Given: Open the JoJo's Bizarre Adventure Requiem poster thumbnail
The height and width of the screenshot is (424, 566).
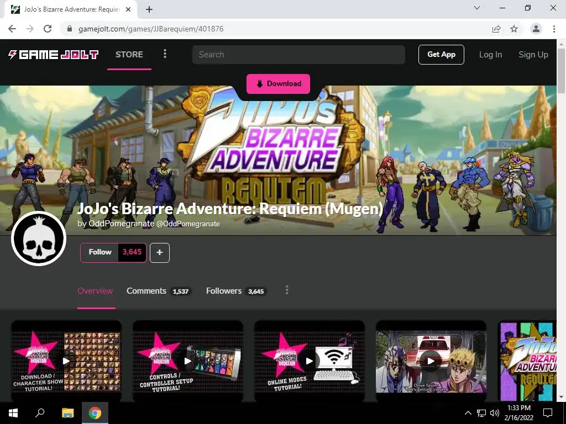Looking at the screenshot, I should pyautogui.click(x=527, y=361).
